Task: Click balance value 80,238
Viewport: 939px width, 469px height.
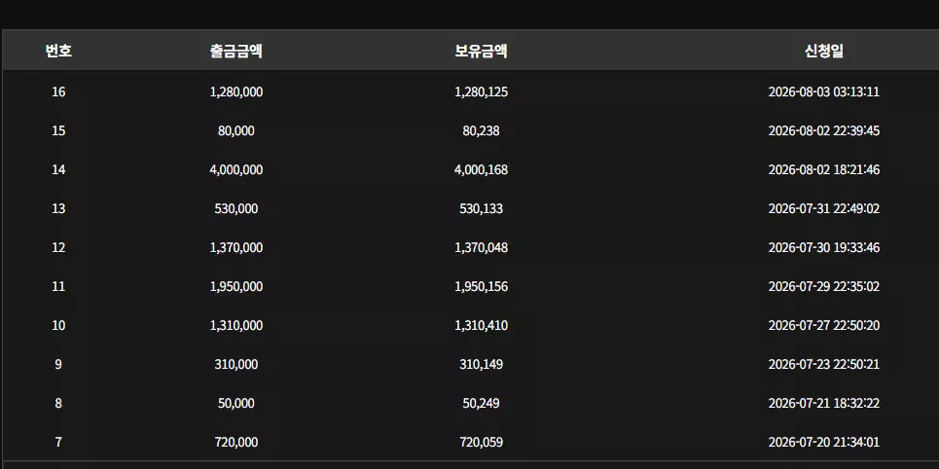Action: point(481,130)
